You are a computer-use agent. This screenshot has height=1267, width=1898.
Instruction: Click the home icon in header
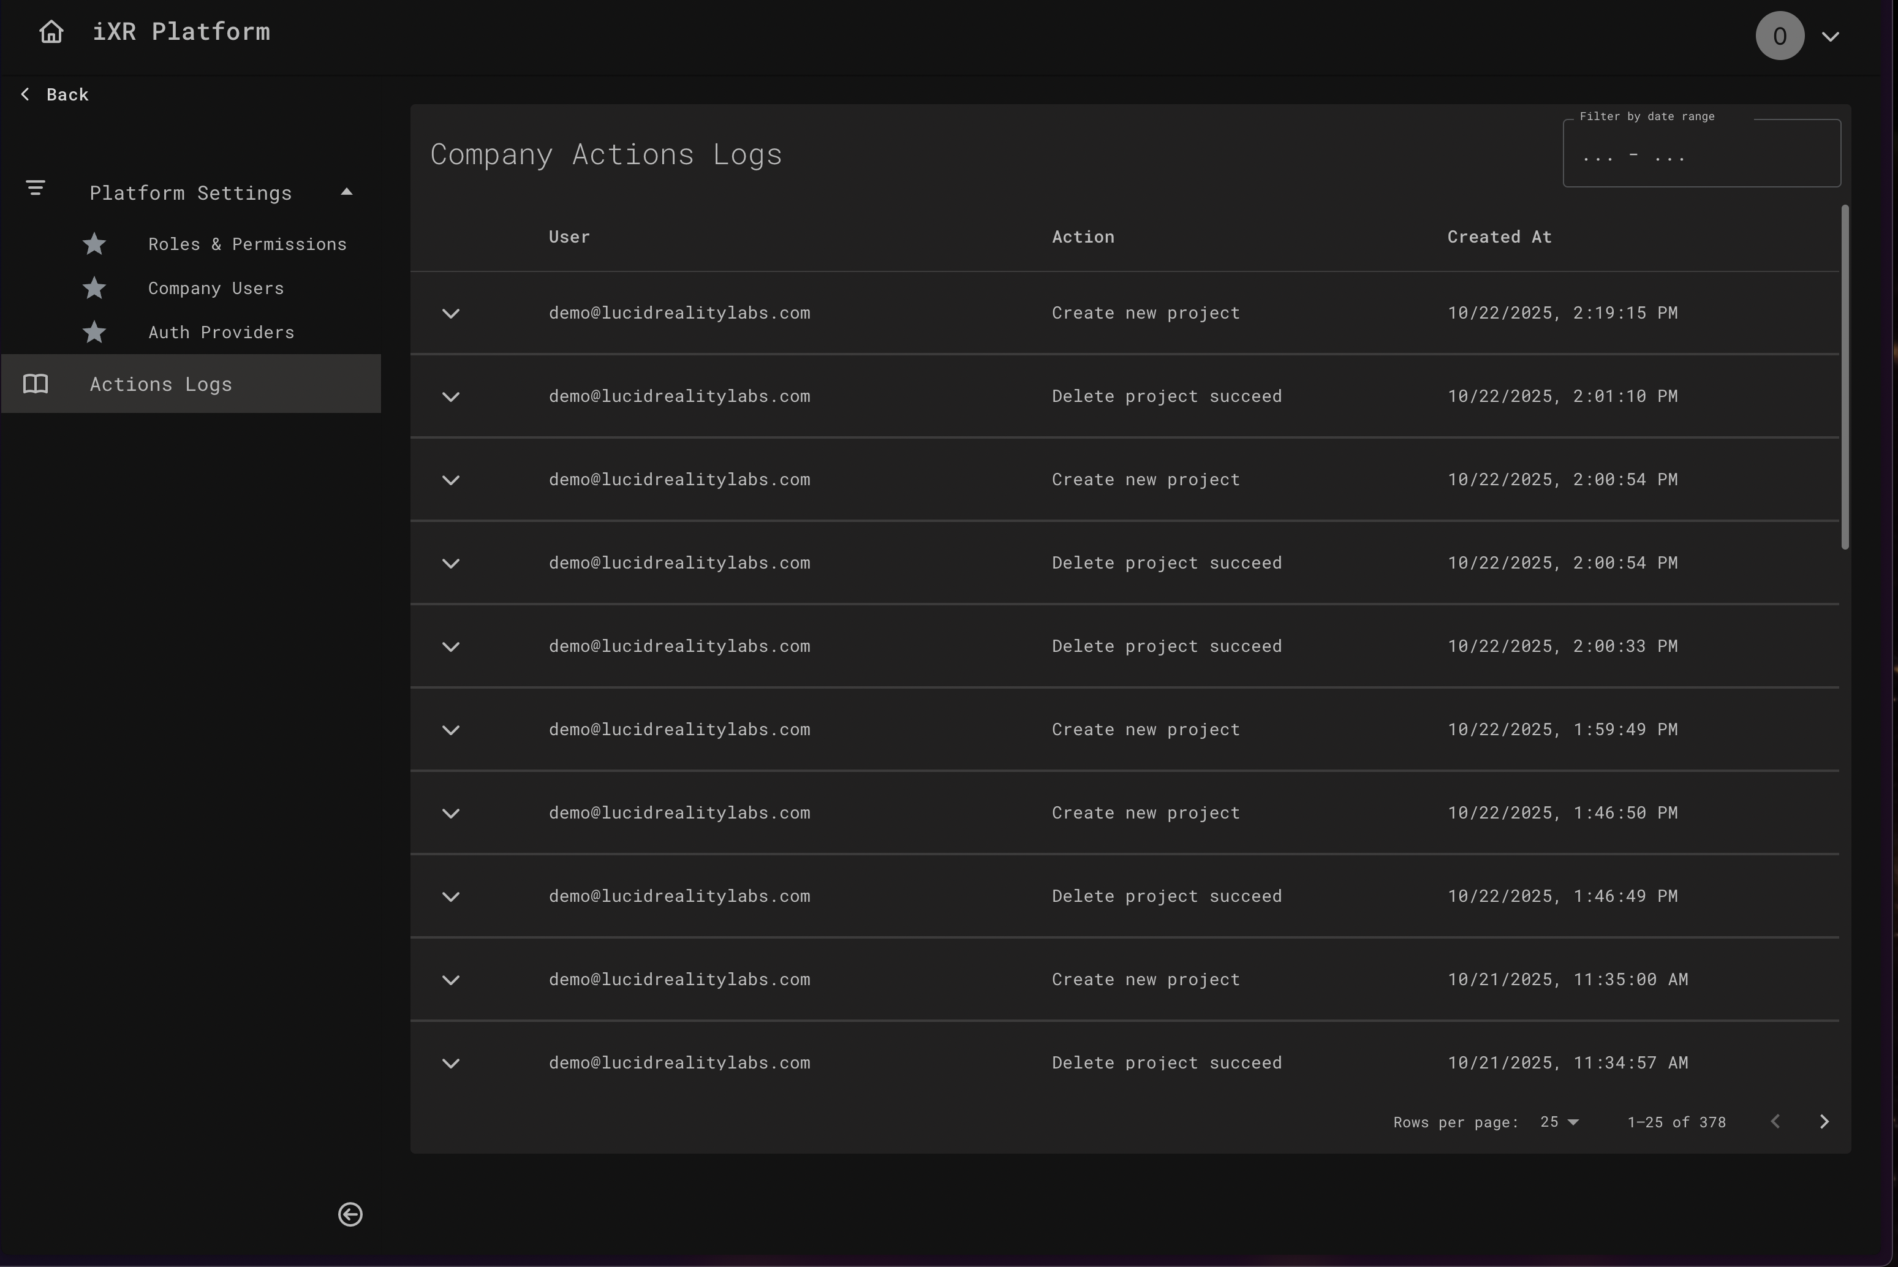click(x=51, y=32)
